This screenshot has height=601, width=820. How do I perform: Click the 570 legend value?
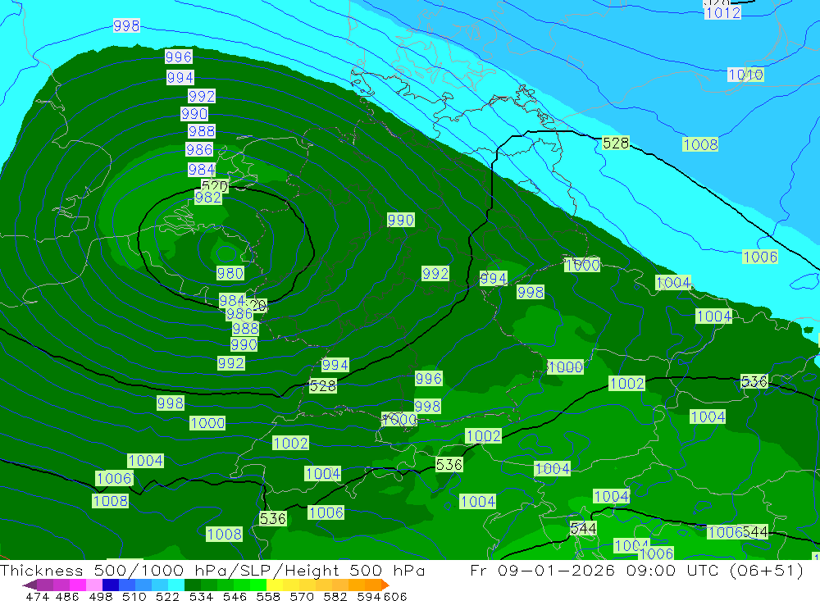302,597
